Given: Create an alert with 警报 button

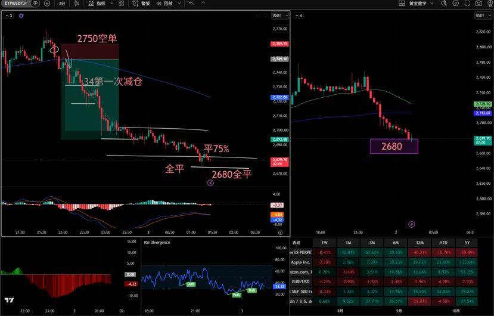Looking at the screenshot, I should tap(141, 4).
